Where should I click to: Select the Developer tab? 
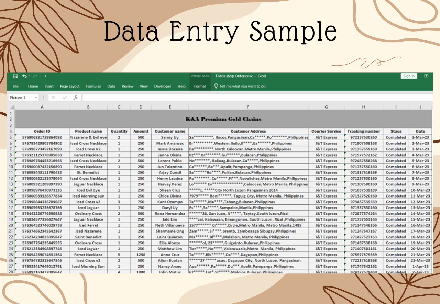pyautogui.click(x=163, y=86)
